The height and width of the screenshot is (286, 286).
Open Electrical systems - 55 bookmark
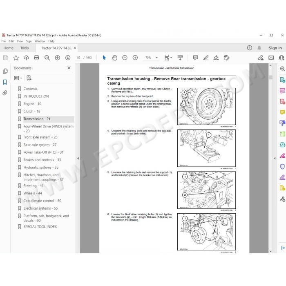tap(40, 208)
